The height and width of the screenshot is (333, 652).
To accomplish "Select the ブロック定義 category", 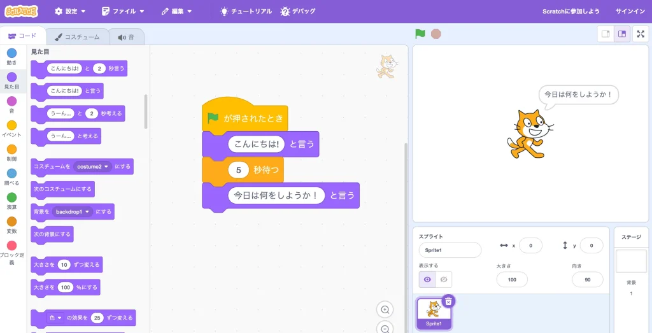I will 11,253.
